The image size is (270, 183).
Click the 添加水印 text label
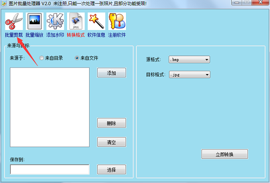(55, 35)
